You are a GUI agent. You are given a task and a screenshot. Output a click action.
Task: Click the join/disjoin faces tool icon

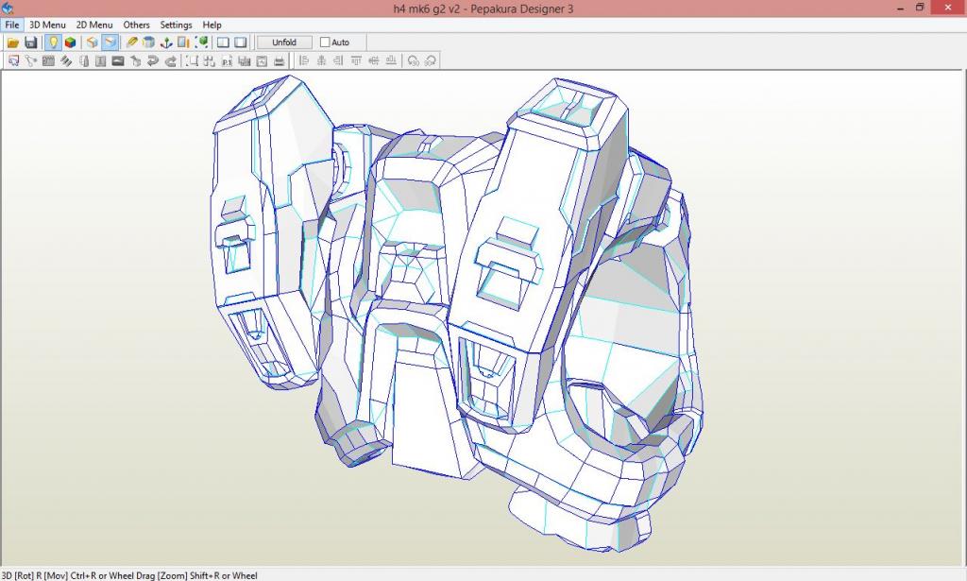(31, 60)
